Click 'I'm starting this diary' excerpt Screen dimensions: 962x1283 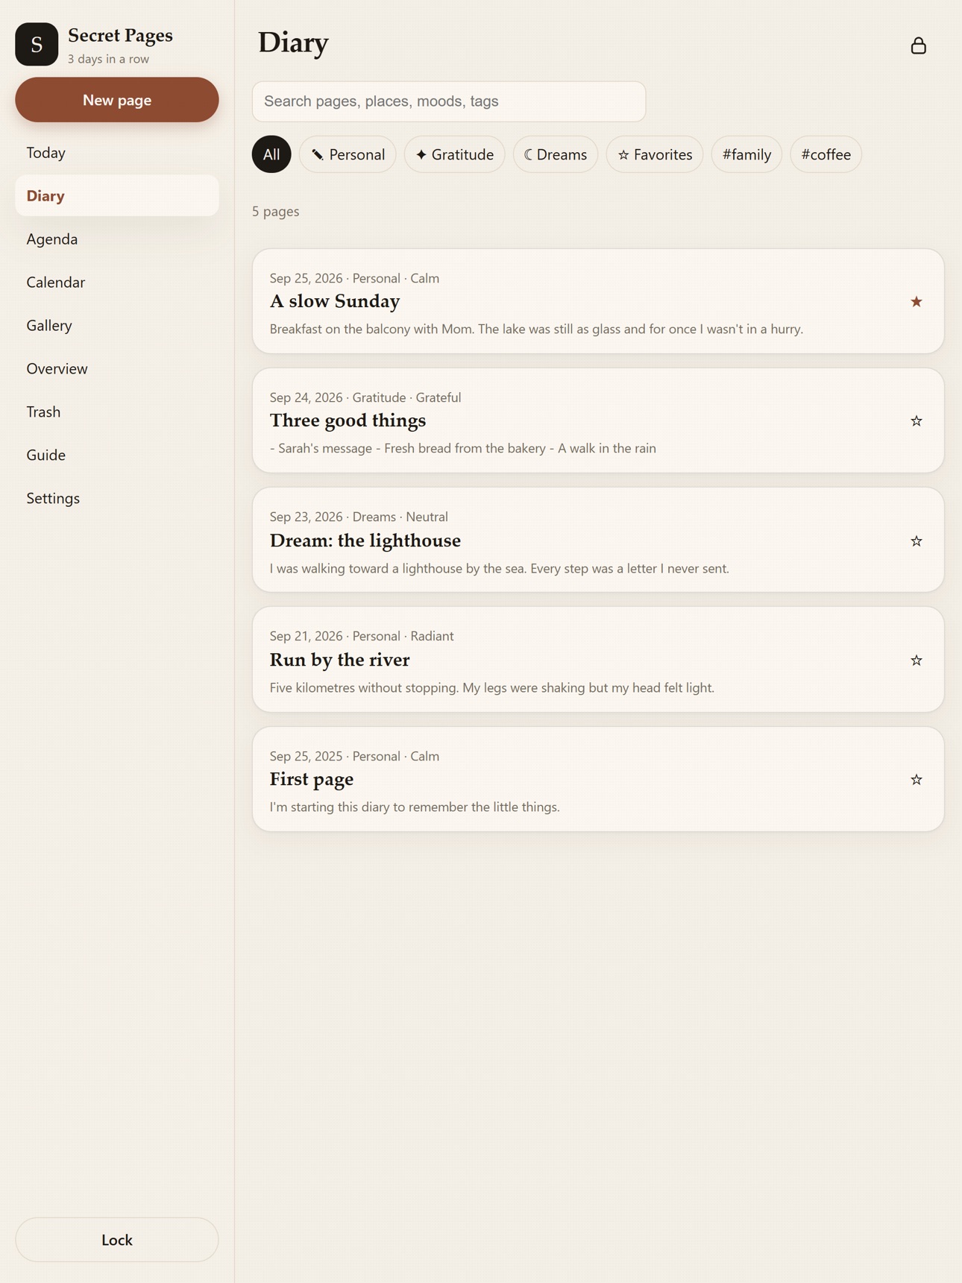(x=415, y=807)
